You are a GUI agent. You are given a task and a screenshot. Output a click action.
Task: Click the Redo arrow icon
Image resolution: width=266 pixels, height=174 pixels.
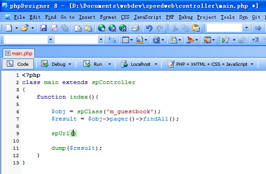160,28
